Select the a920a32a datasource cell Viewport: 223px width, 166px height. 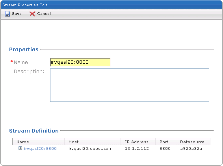191,149
